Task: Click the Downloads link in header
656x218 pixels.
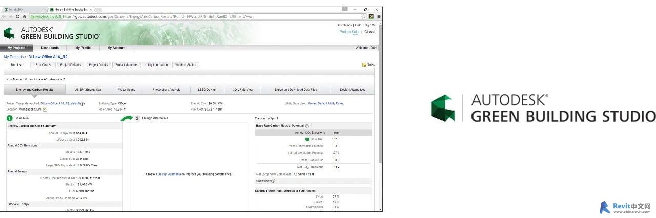Action: point(344,25)
